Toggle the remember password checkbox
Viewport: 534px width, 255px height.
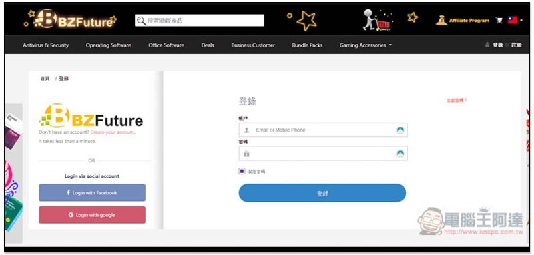(x=242, y=171)
